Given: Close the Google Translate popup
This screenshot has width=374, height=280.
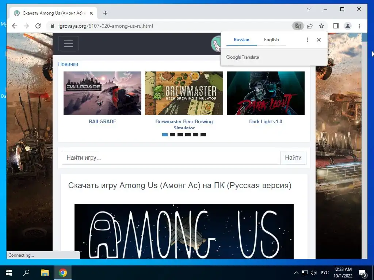Looking at the screenshot, I should pyautogui.click(x=318, y=40).
